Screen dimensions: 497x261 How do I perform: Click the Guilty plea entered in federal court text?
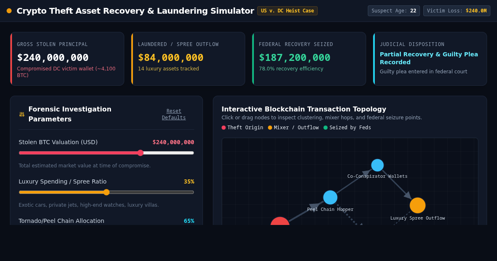pyautogui.click(x=423, y=72)
